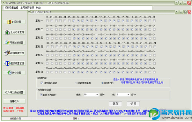
Task: Open the 系统设置管理 menu
Action: (11, 8)
